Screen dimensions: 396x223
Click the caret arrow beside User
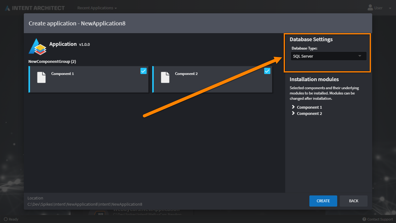pyautogui.click(x=390, y=8)
